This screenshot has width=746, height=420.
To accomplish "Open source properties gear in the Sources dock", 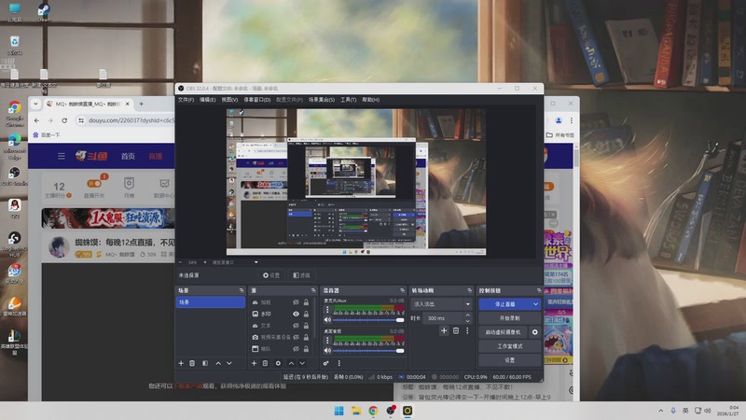I will [x=278, y=363].
